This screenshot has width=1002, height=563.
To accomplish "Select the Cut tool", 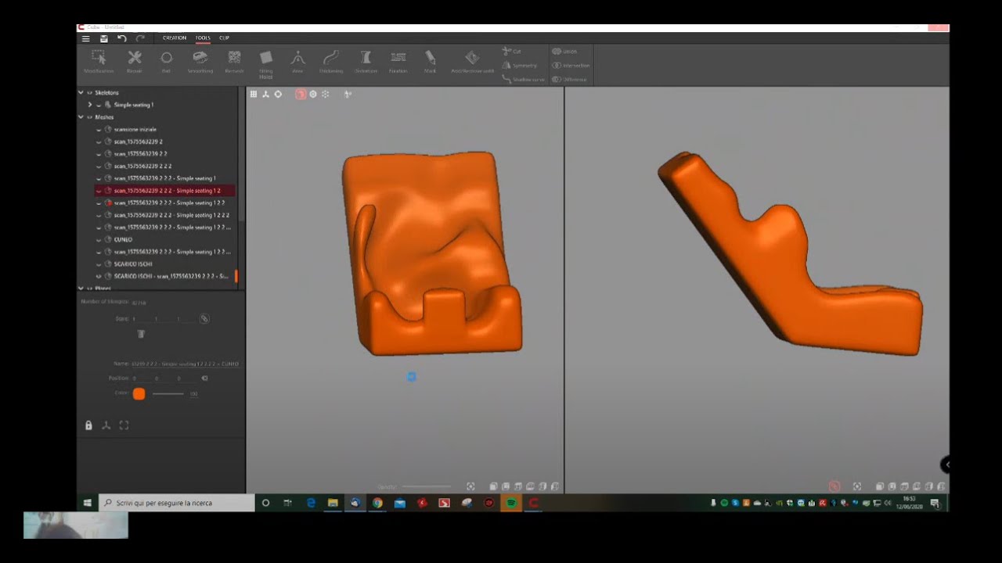I will [x=512, y=52].
